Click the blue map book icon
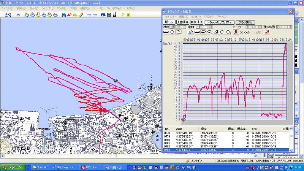 pos(103,15)
